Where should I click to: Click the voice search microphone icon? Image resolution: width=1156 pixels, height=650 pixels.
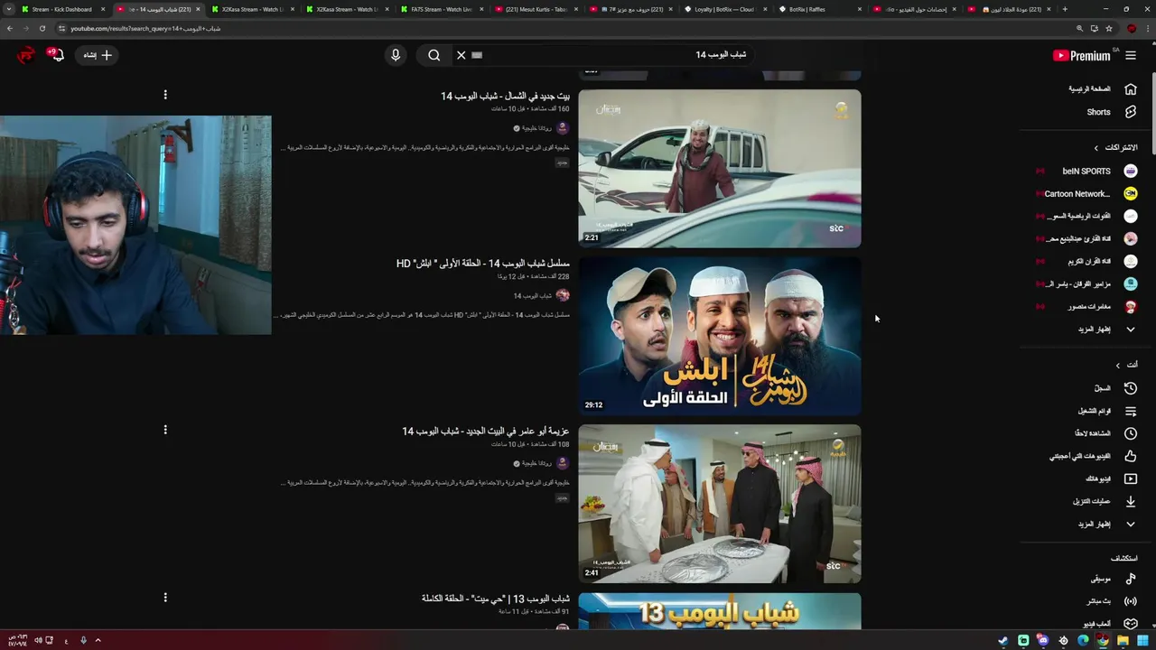tap(395, 55)
